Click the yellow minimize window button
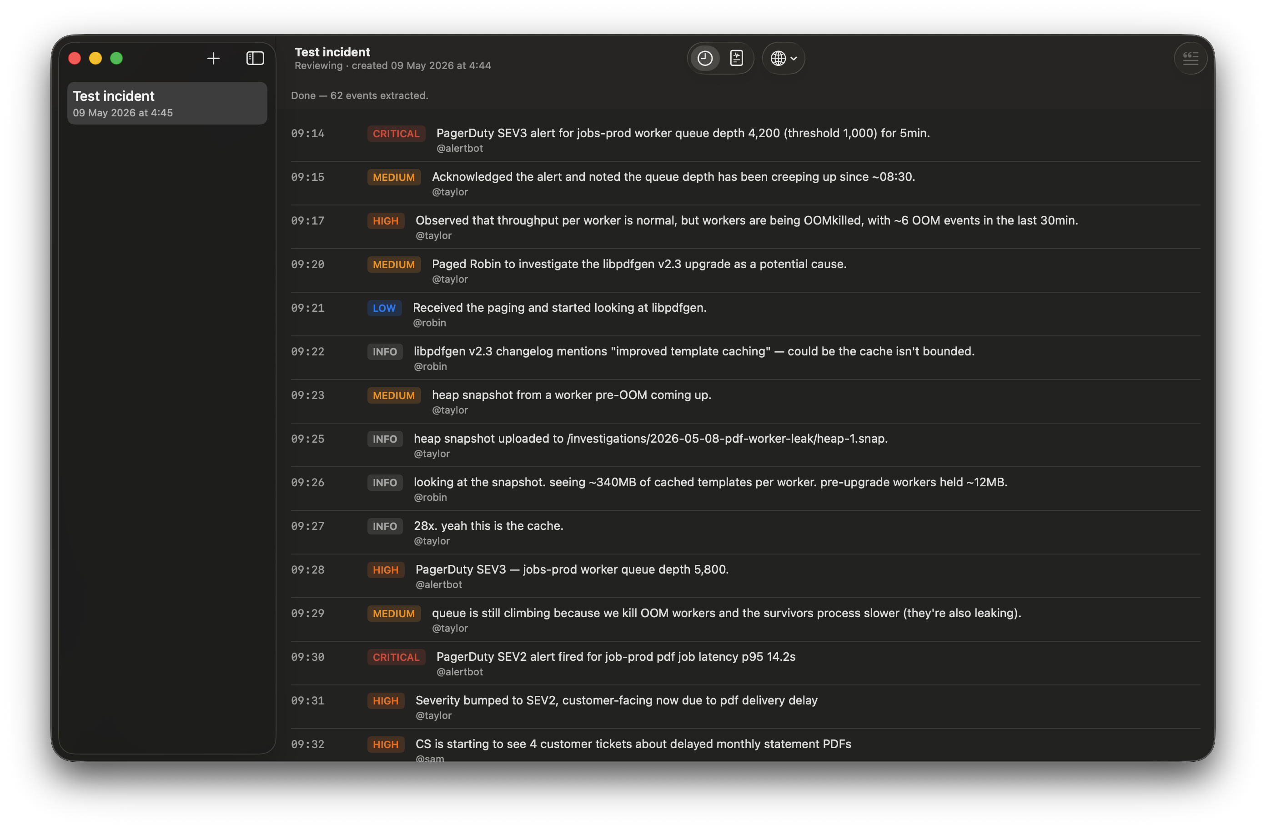Screen dimensions: 1266x829 coord(95,59)
